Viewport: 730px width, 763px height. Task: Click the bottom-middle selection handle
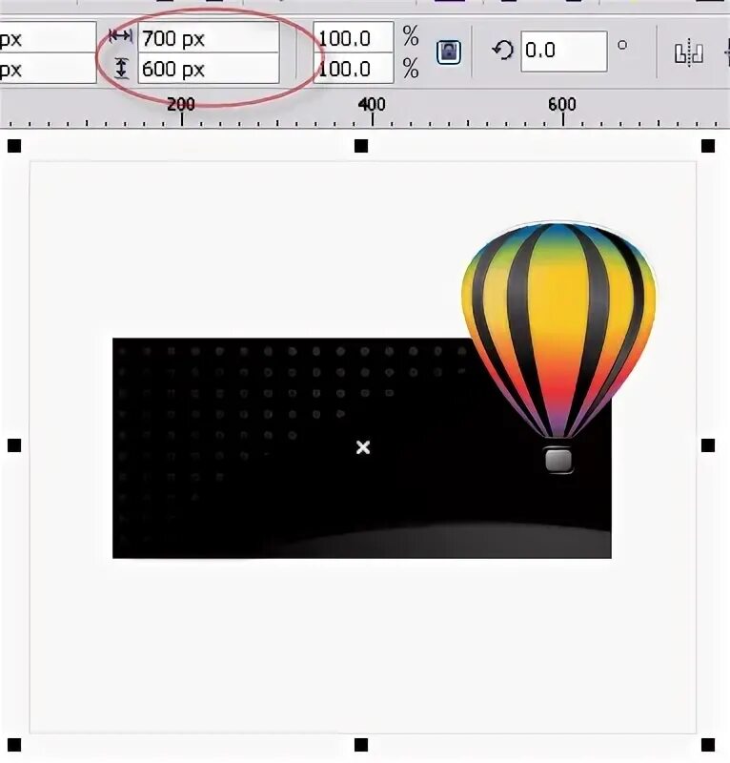coord(361,745)
